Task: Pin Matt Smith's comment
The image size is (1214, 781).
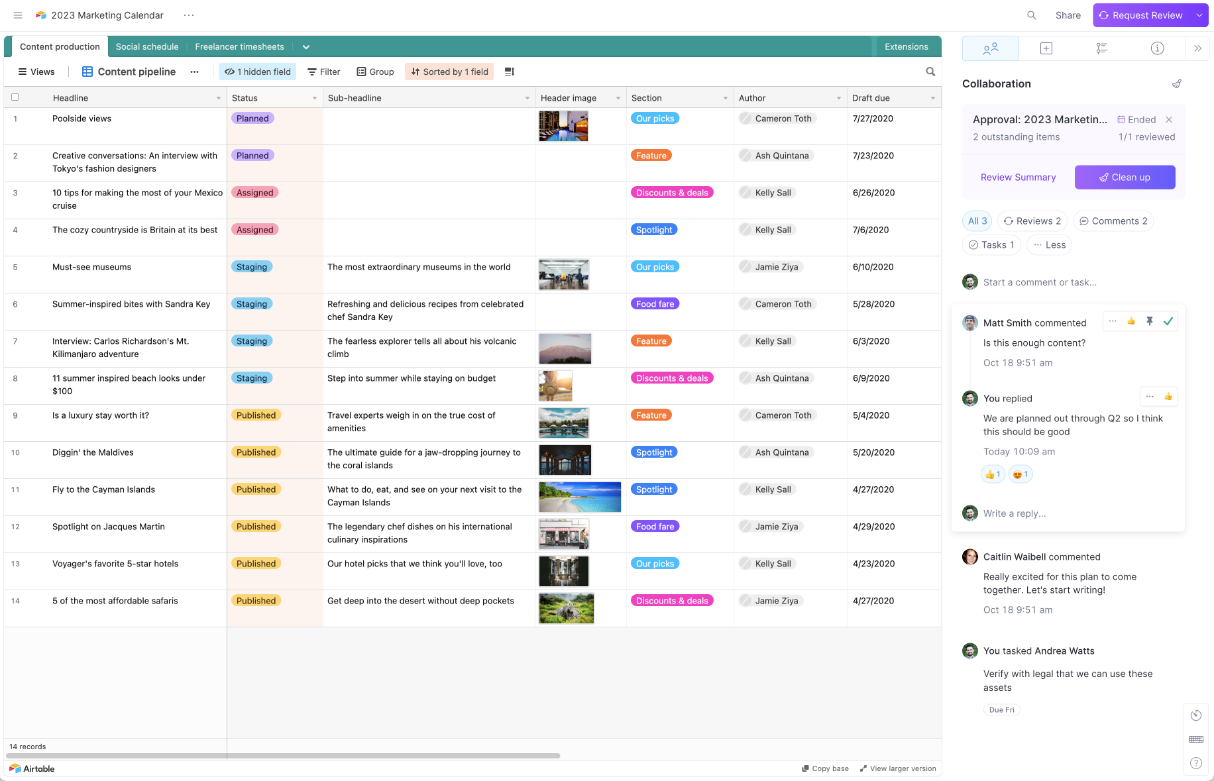Action: point(1150,321)
